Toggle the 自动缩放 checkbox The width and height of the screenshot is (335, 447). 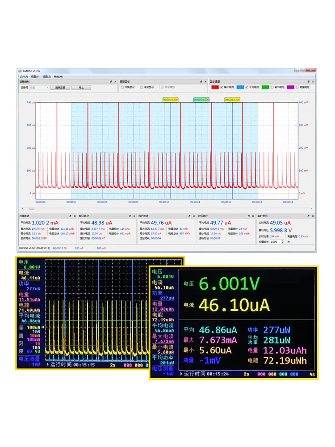163,87
